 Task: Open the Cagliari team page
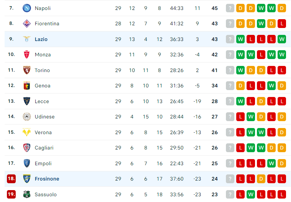coord(44,148)
